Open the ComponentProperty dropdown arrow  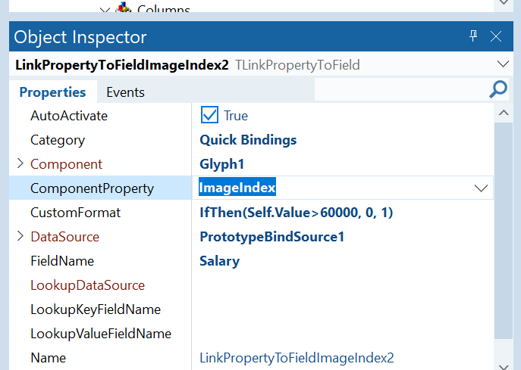(481, 188)
